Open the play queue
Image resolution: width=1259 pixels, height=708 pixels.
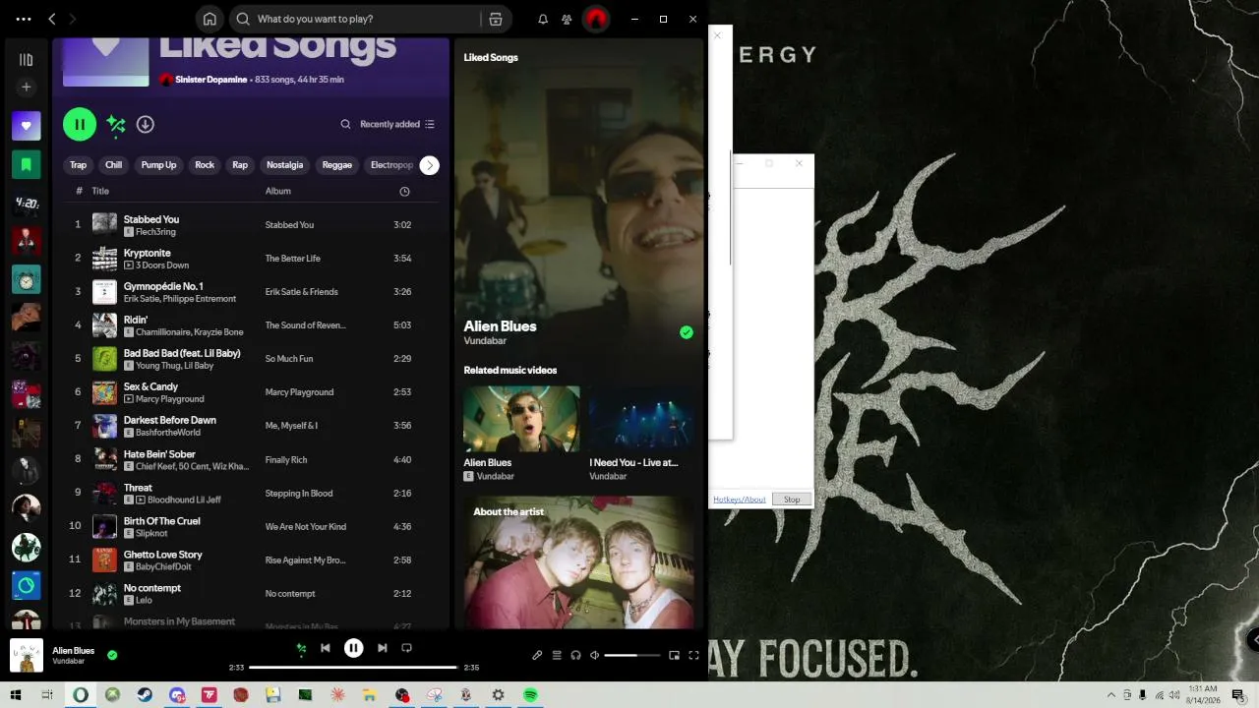[557, 655]
